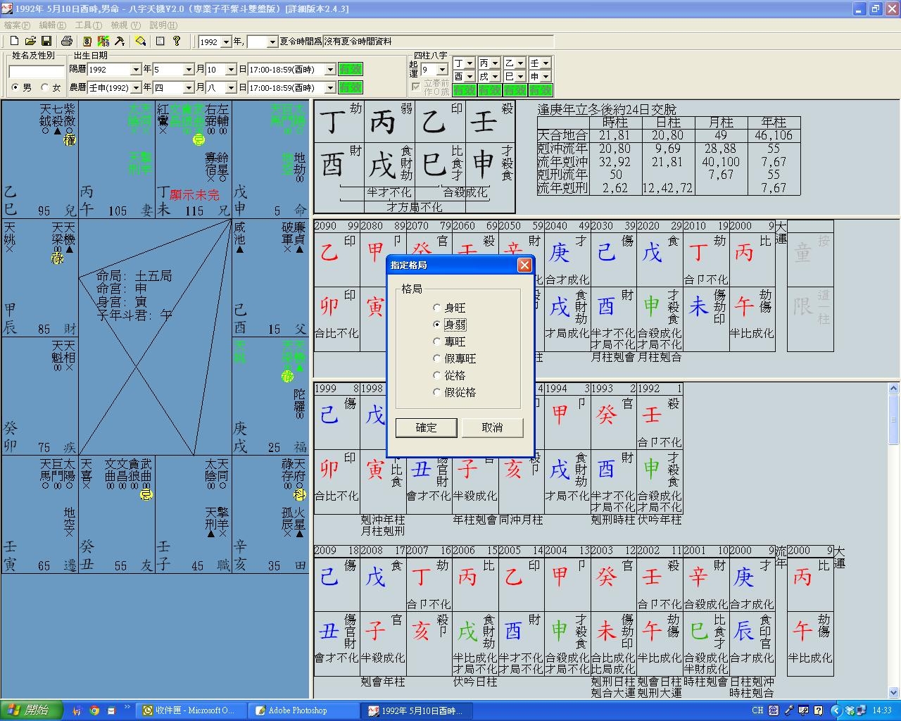Click the 天合地合 row label in the table

coord(562,135)
